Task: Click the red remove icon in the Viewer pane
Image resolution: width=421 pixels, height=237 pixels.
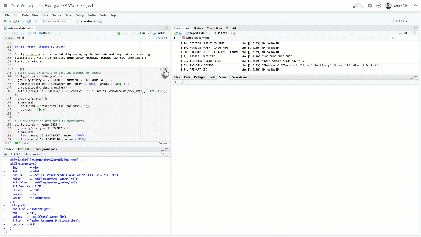Action: pos(175,82)
